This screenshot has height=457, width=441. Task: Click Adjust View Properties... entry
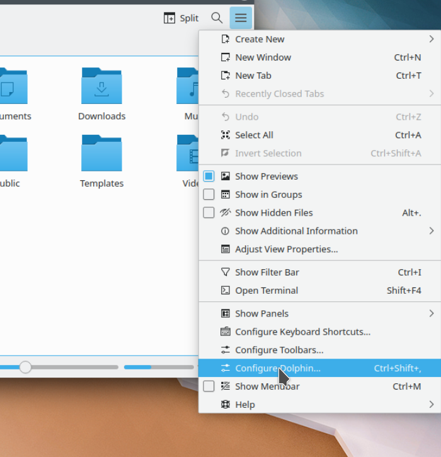tap(286, 249)
